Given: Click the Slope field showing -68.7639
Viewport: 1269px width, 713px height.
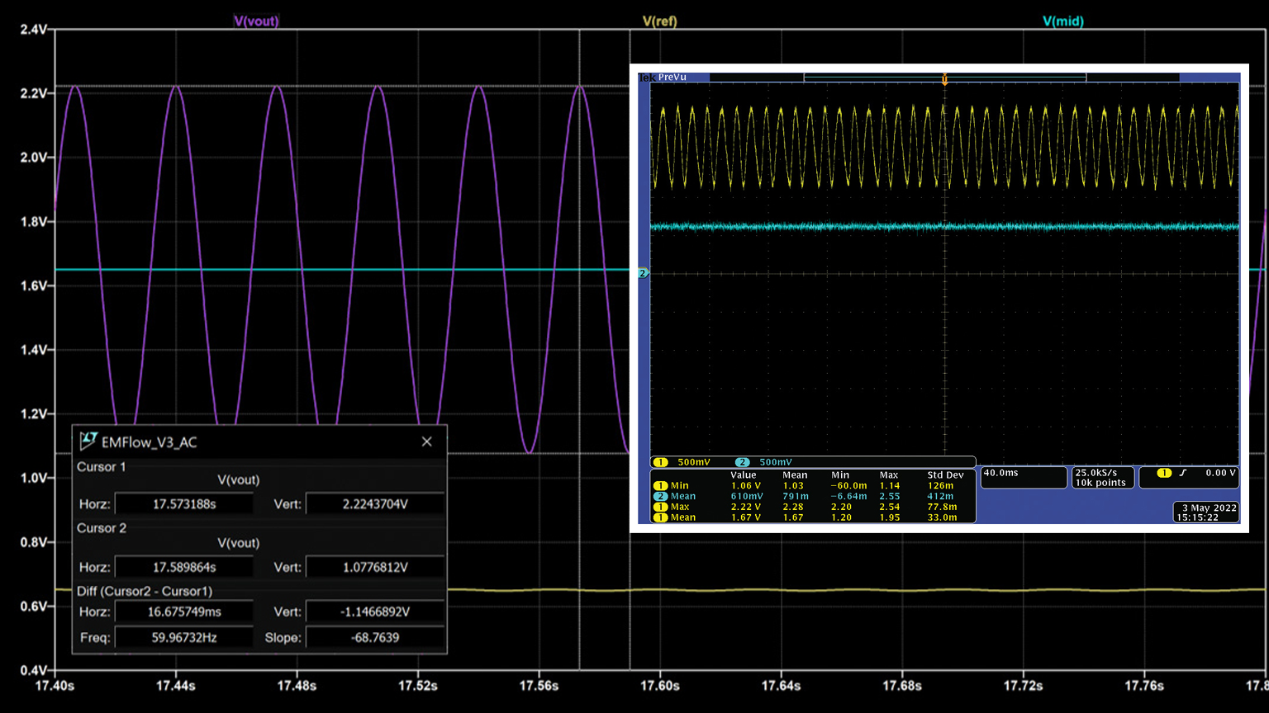Looking at the screenshot, I should [375, 638].
